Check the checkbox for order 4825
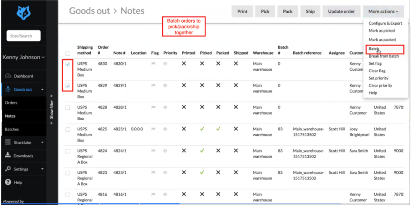The height and width of the screenshot is (205, 411). point(68,130)
